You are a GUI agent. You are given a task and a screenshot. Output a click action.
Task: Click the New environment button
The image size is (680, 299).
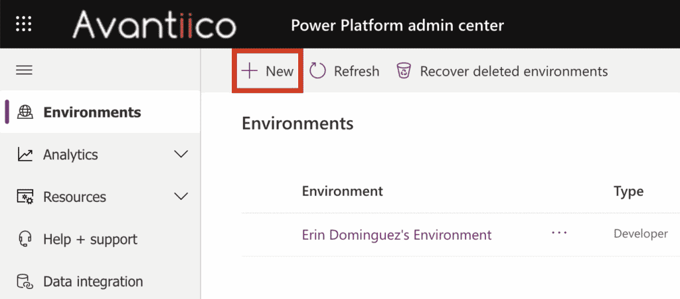(x=268, y=70)
